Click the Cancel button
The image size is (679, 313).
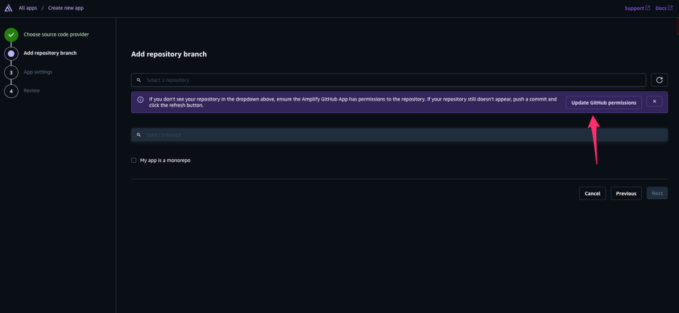(x=592, y=193)
